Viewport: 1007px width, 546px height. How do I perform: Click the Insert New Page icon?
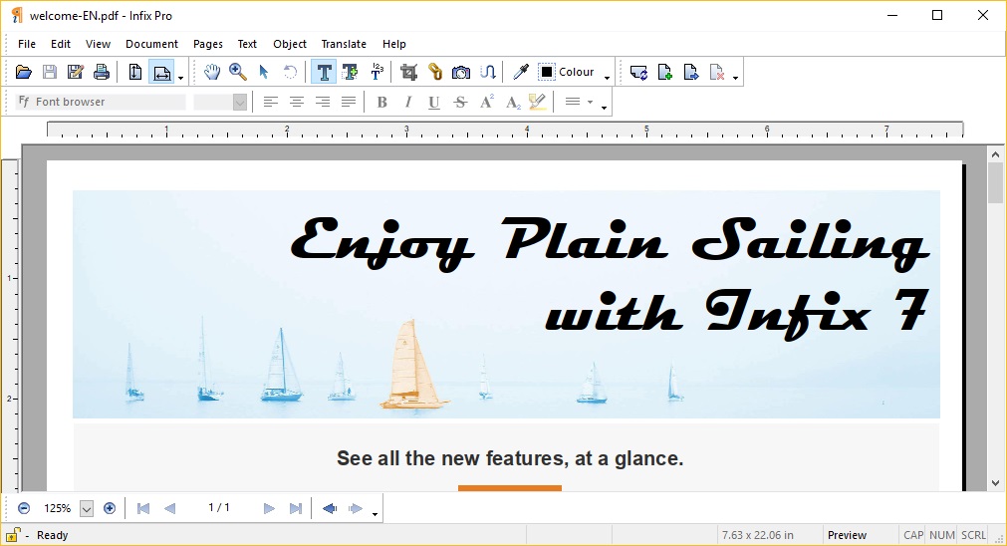(x=664, y=72)
